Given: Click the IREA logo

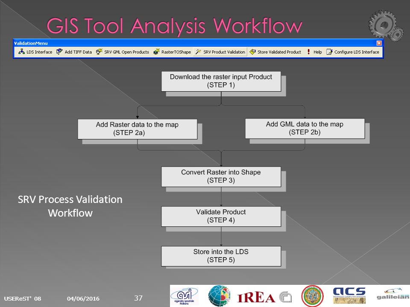Looking at the screenshot, I should pos(256,298).
